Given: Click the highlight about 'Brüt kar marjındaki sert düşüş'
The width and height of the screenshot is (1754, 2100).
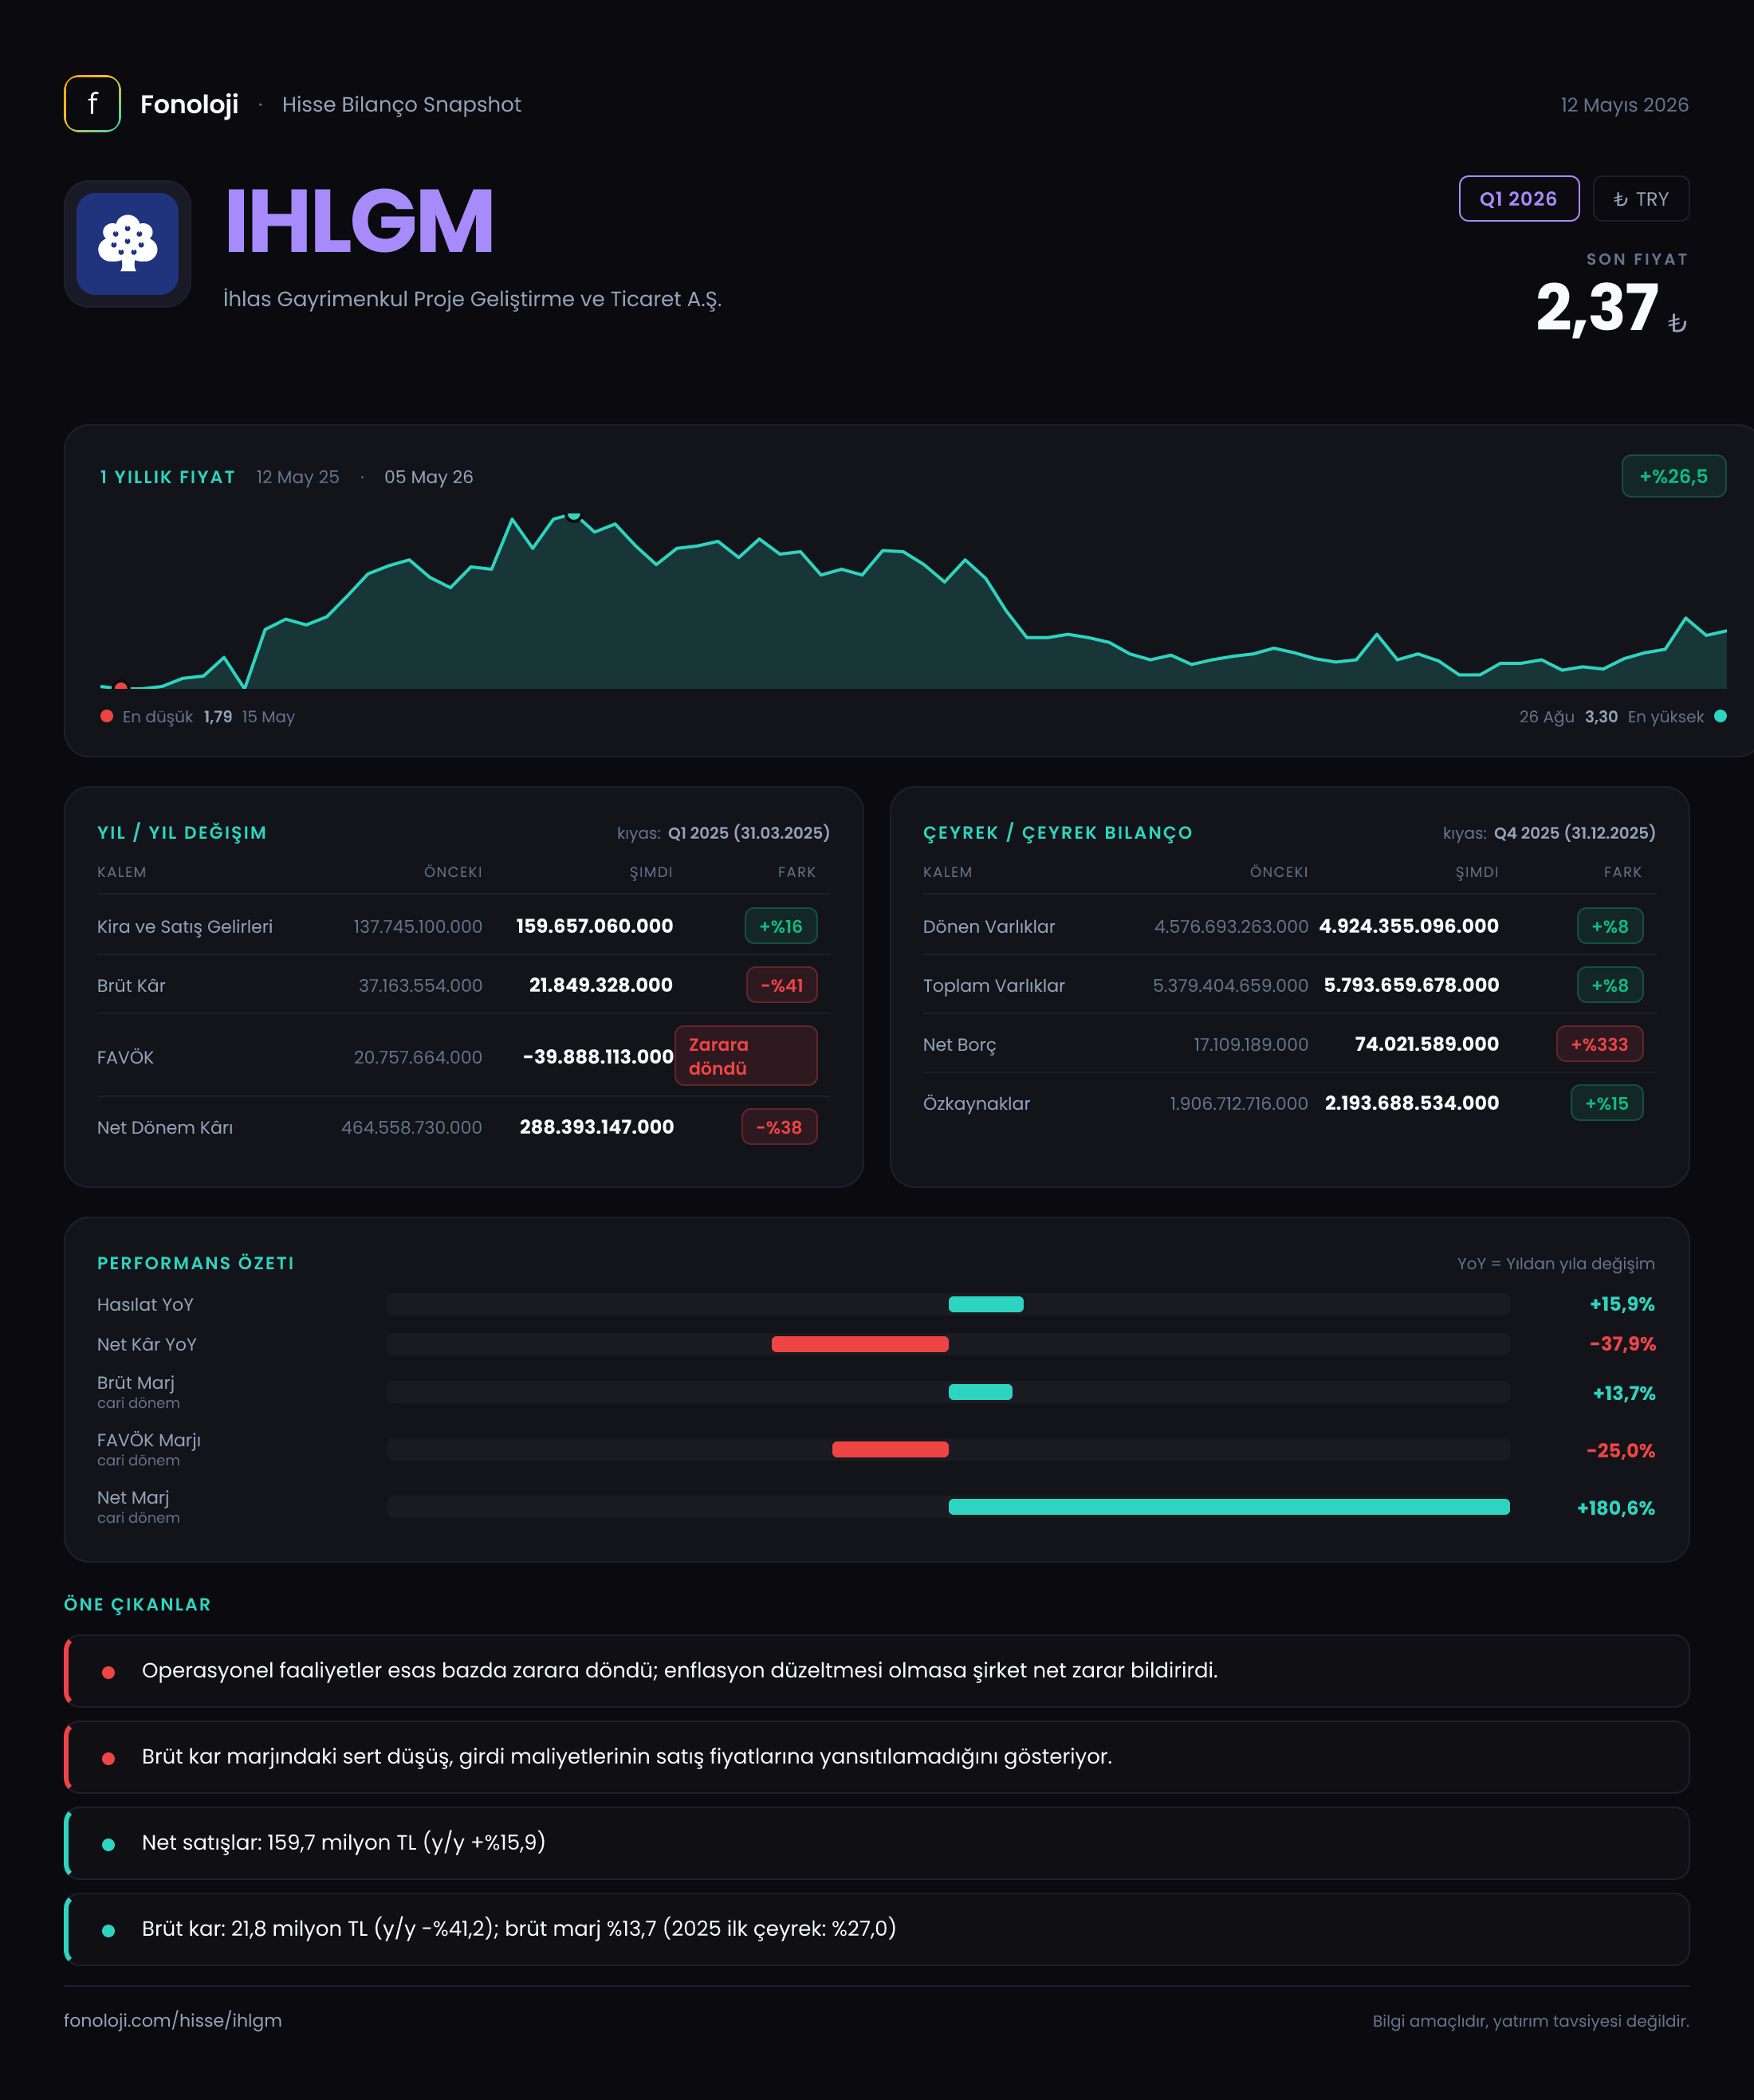Looking at the screenshot, I should pos(877,1757).
